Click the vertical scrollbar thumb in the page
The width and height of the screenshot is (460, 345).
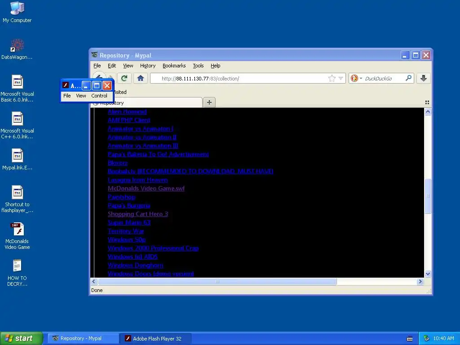click(428, 196)
